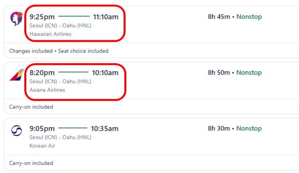Click 'Carry-on included' under Asiana Airlines flight
299x173 pixels.
(x=31, y=107)
